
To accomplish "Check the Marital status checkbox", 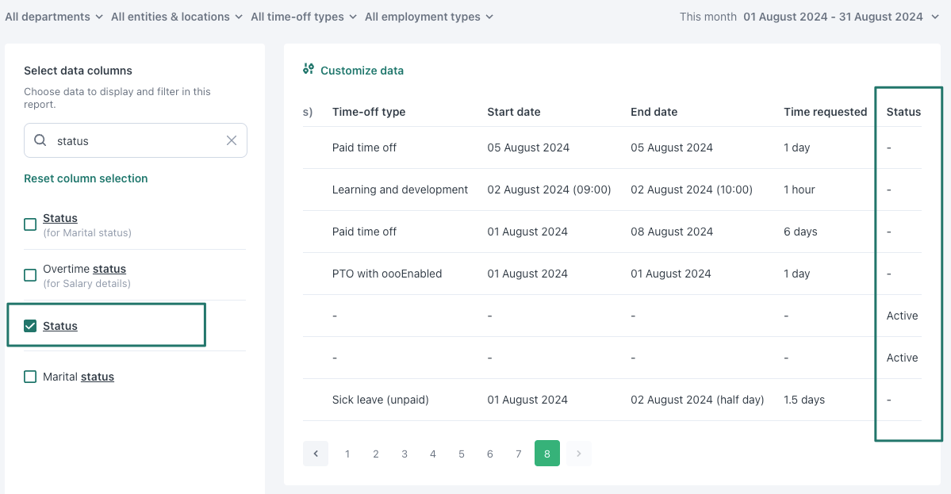I will point(29,377).
